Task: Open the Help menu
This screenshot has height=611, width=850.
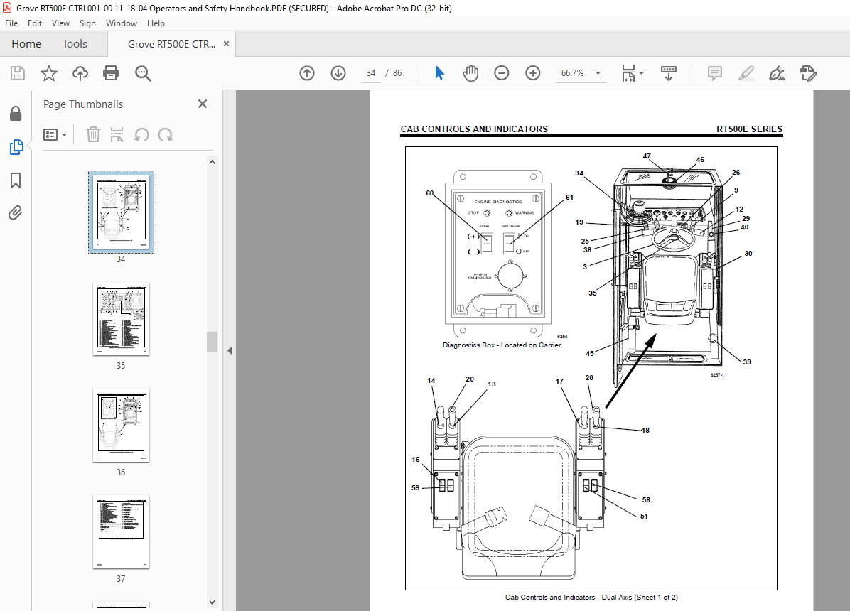Action: [156, 23]
